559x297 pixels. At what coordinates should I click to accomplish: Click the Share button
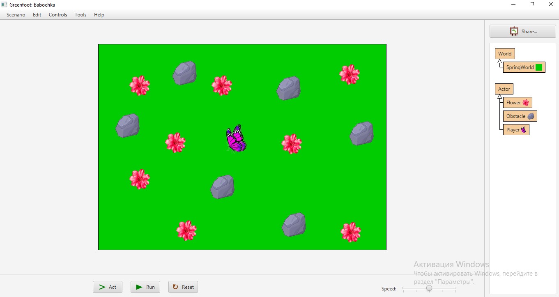522,31
